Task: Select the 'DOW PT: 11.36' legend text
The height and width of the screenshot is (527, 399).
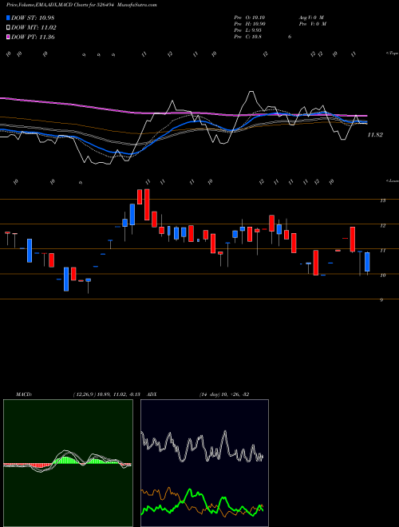Action: [33, 37]
